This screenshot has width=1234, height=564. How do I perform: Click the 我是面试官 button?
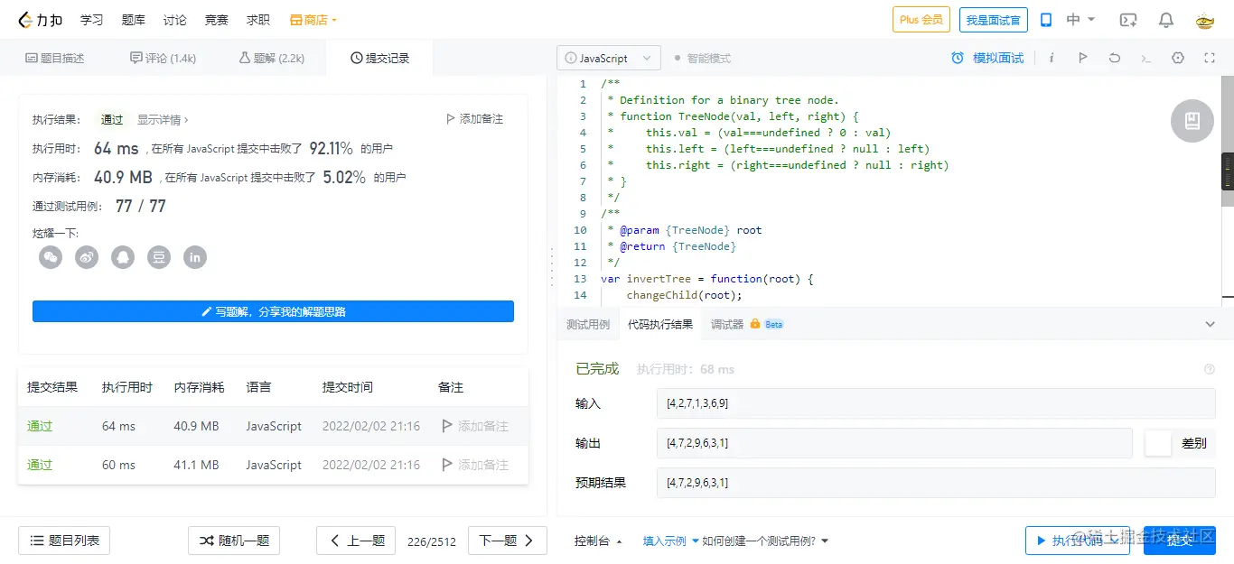(x=994, y=20)
